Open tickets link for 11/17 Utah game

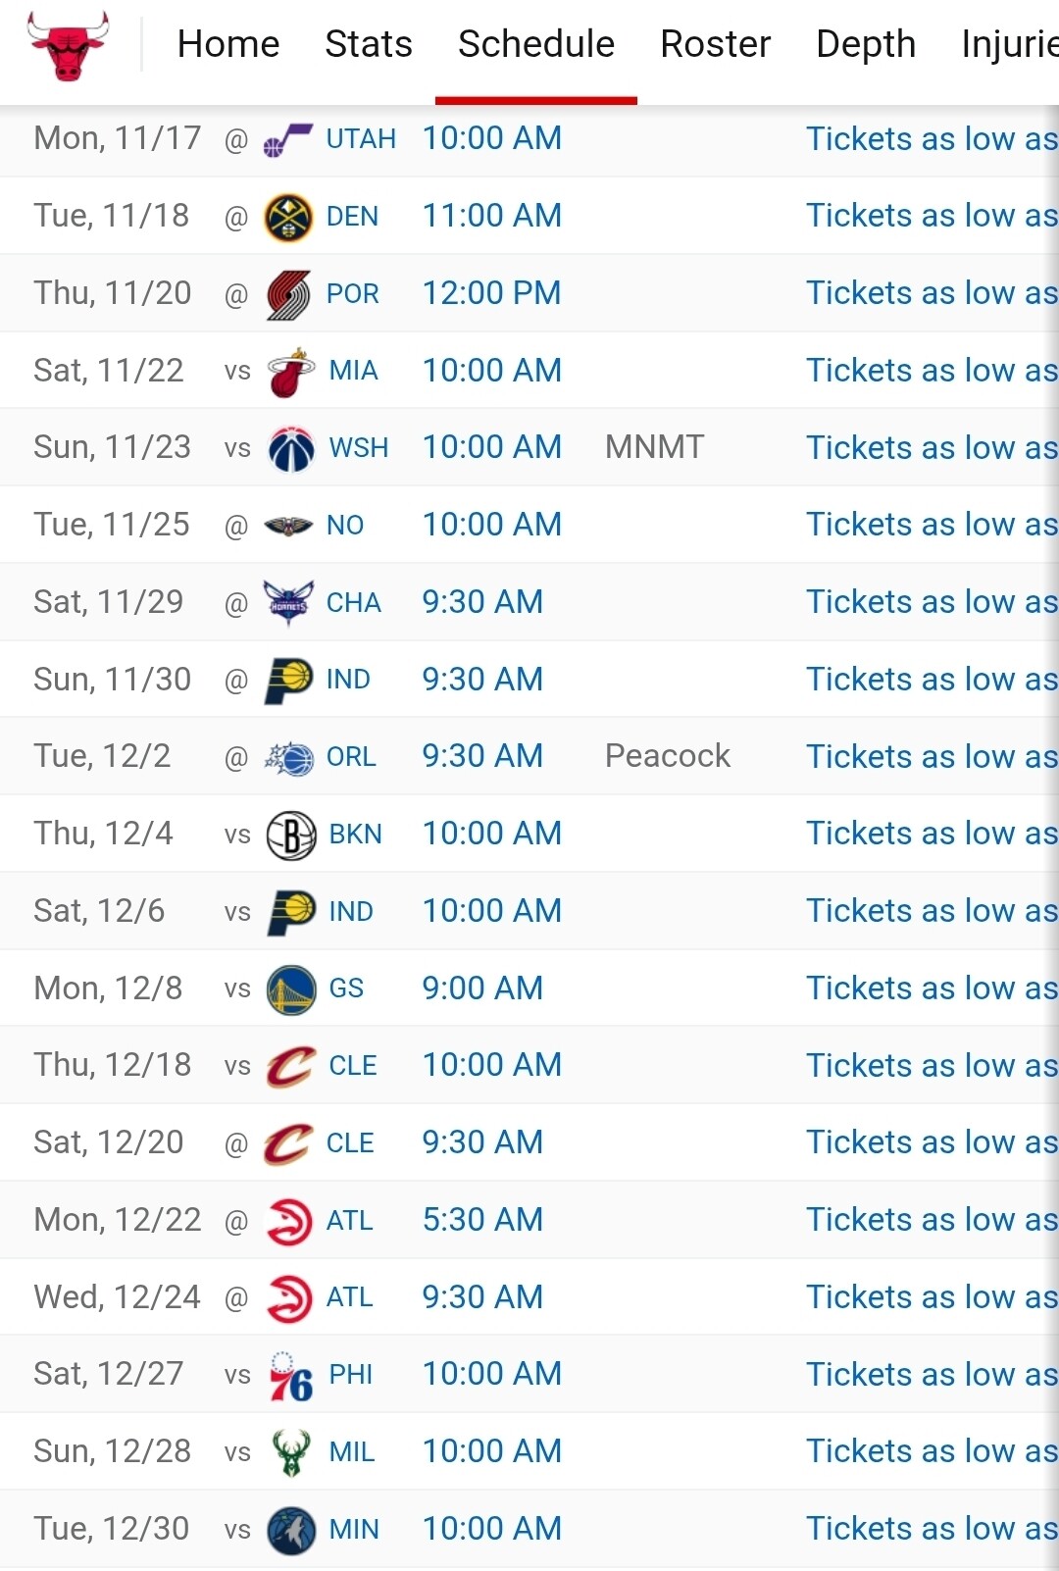coord(932,139)
